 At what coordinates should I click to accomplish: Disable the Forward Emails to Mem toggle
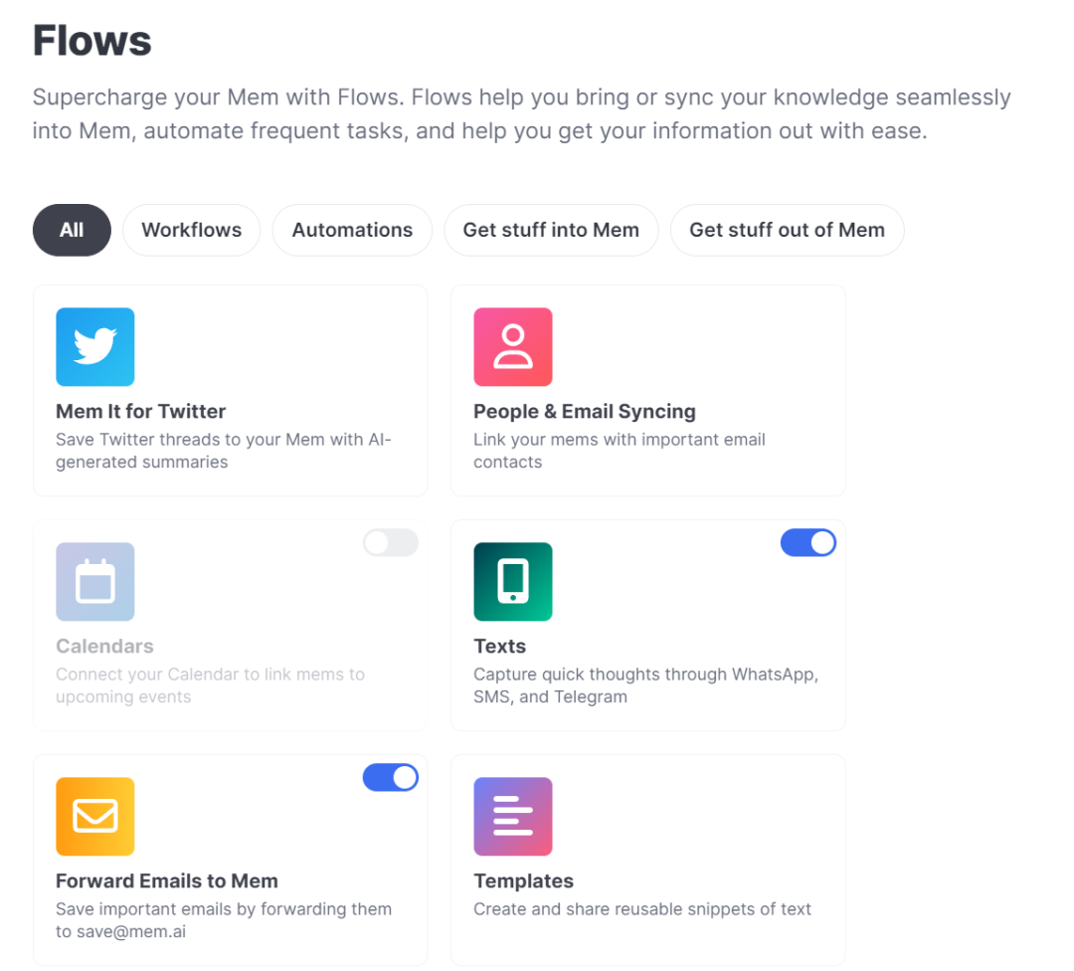pos(391,777)
